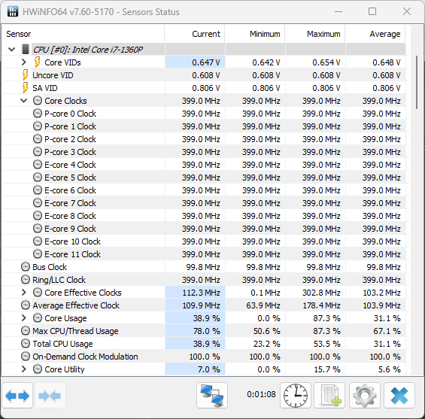Open sensor settings with the gear icon
Viewport: 425px width, 419px height.
point(365,396)
